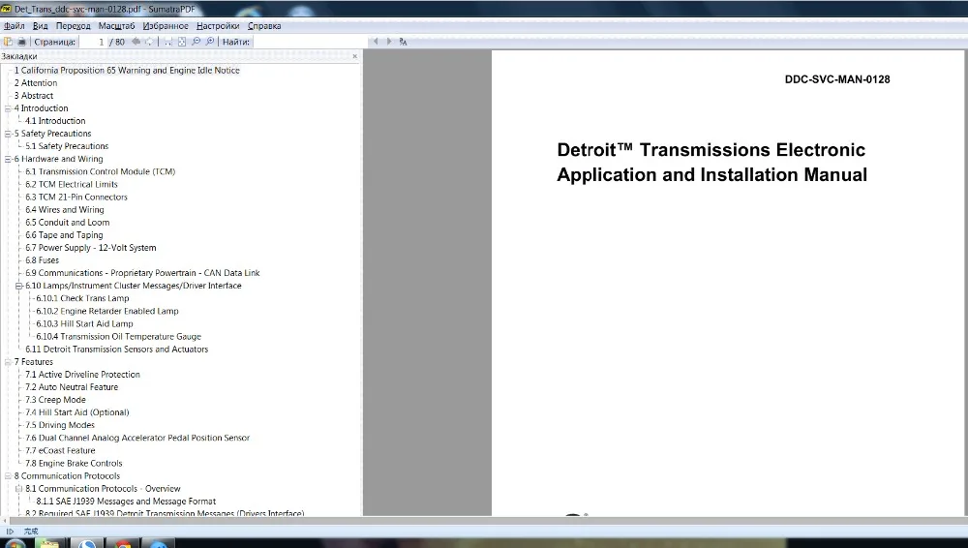Open bookmark 7.5 Driving Modes
Image resolution: width=968 pixels, height=548 pixels.
(59, 425)
